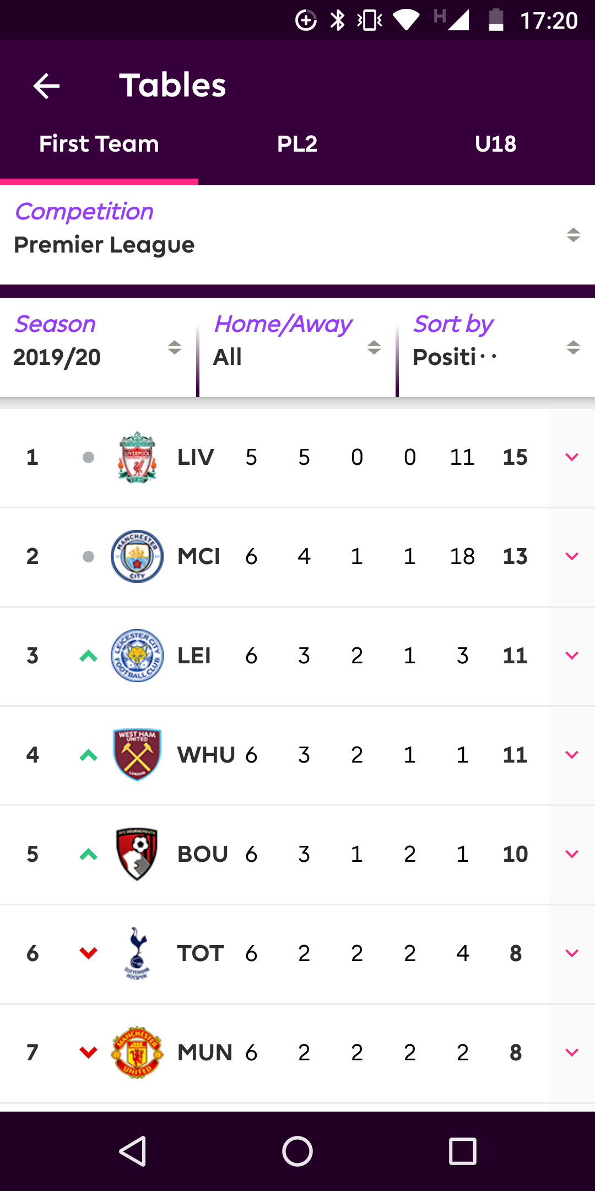This screenshot has width=595, height=1191.
Task: Switch to the U18 tab
Action: 496,144
